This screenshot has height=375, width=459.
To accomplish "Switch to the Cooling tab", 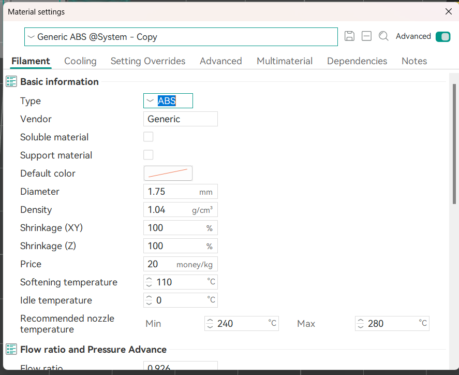I will (80, 61).
